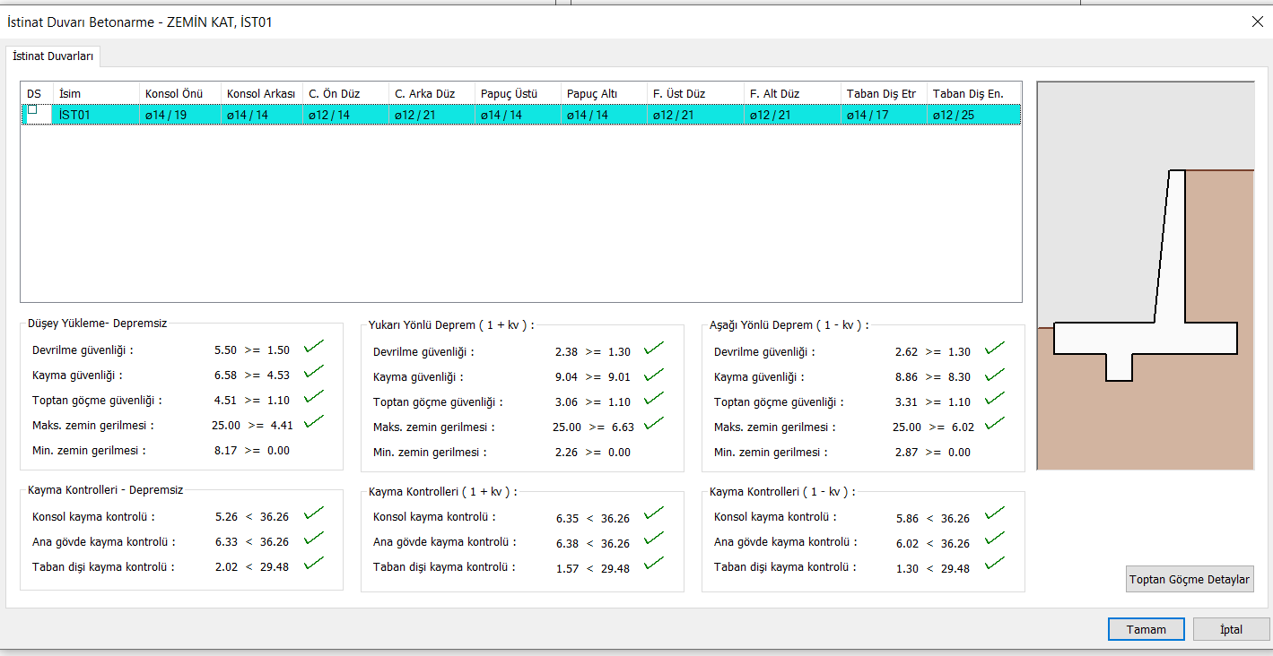
Task: Switch to the İstinat Duvarları tab
Action: coord(52,56)
